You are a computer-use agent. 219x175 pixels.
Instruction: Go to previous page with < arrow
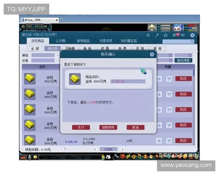tap(95, 149)
